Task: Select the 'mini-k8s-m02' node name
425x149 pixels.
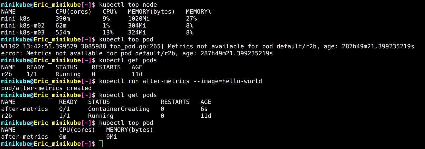Action: pyautogui.click(x=23, y=26)
